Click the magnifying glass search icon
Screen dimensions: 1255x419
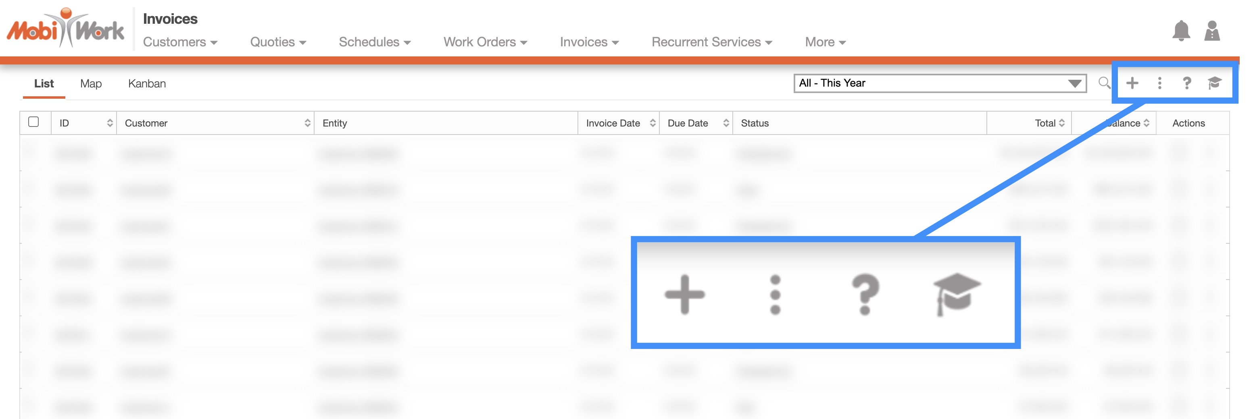click(1104, 83)
